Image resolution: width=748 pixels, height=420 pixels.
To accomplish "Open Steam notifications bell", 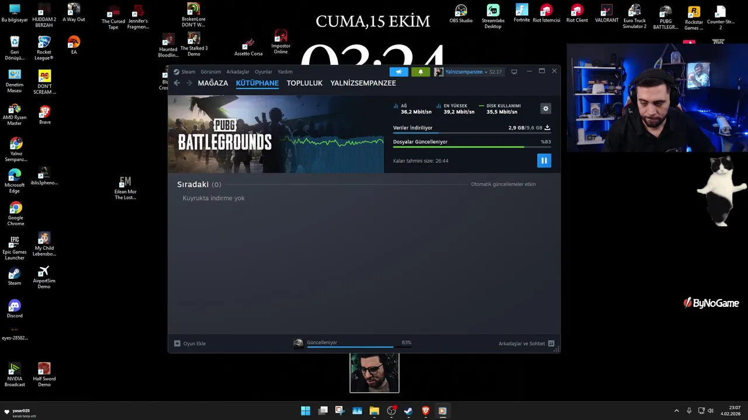I will tap(421, 72).
